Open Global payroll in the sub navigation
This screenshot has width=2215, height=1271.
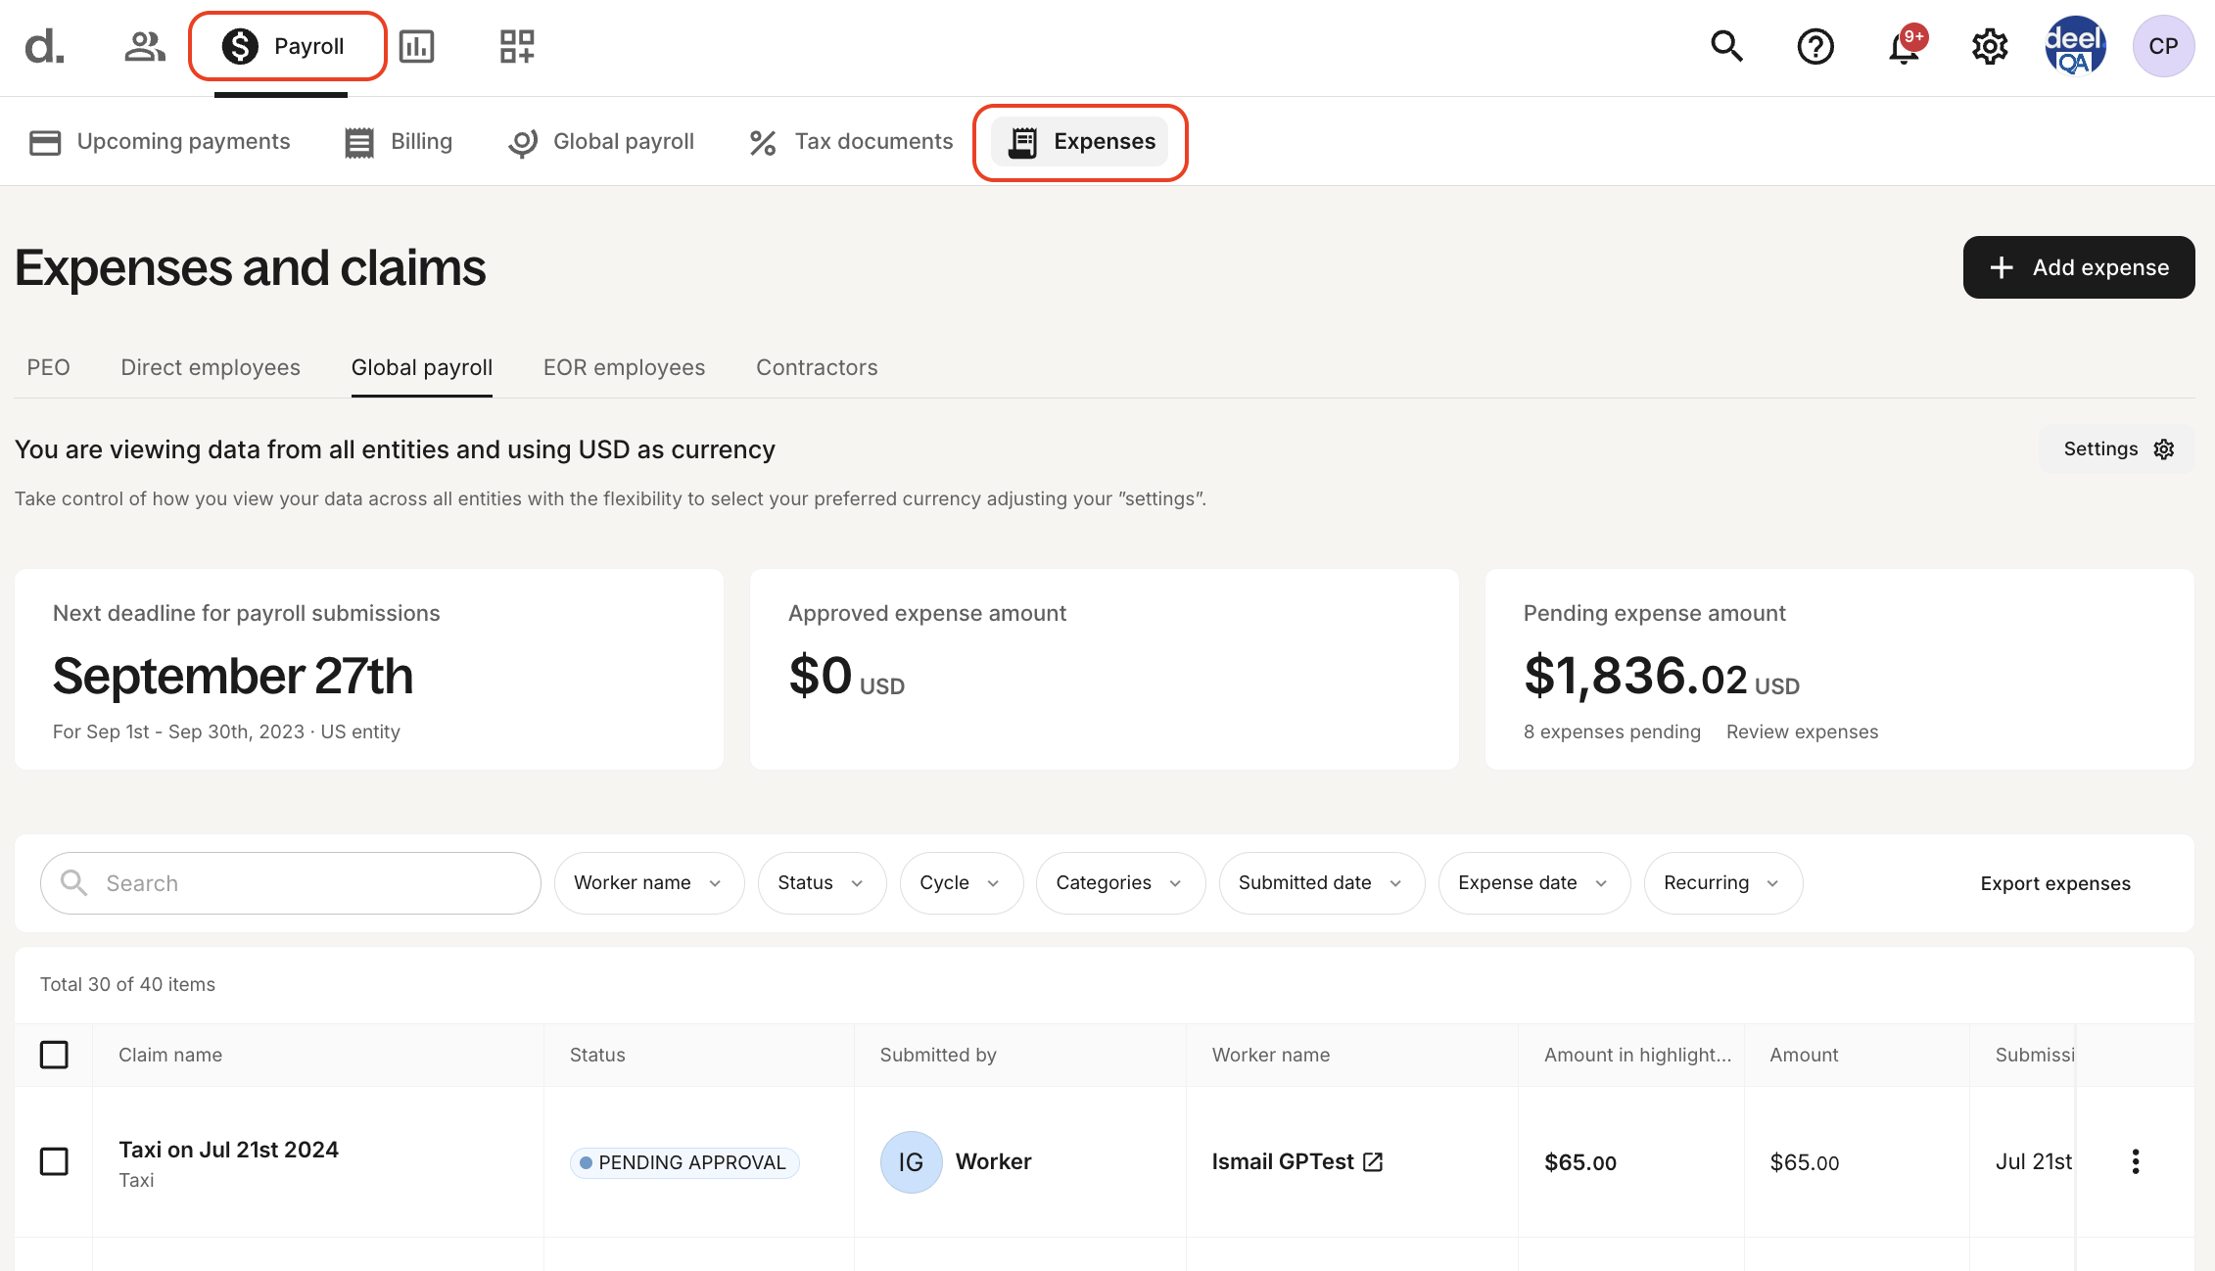pyautogui.click(x=601, y=142)
